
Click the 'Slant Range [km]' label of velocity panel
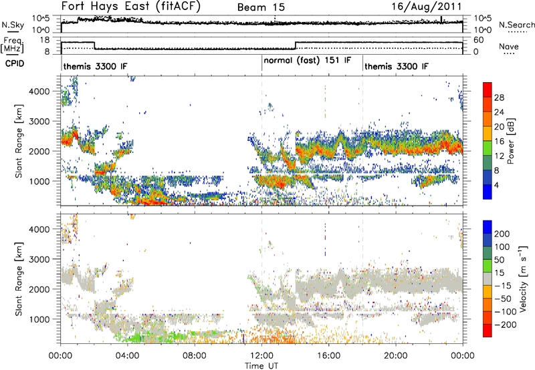click(19, 279)
